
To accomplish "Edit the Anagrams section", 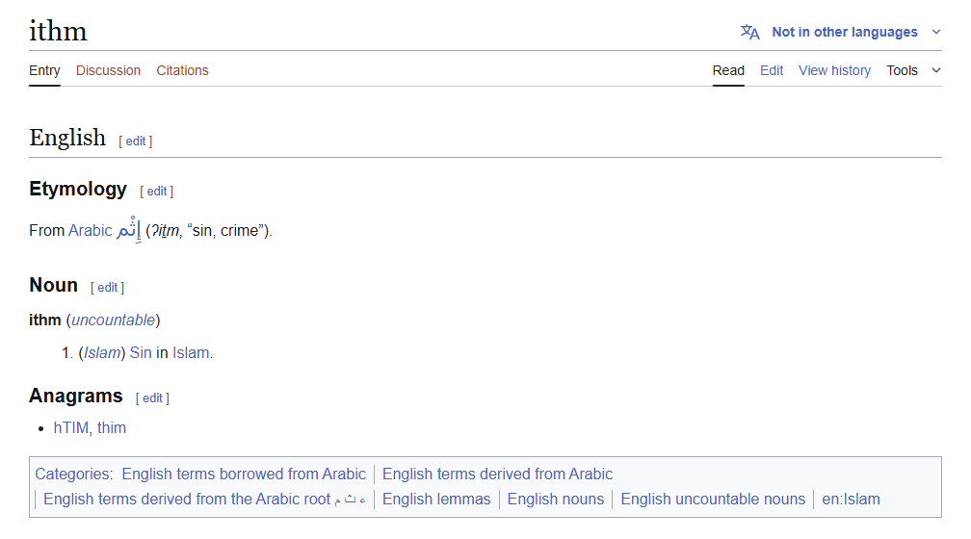I will pyautogui.click(x=152, y=398).
